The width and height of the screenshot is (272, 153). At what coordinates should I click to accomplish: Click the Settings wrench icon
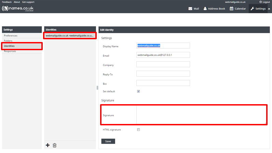point(253,9)
